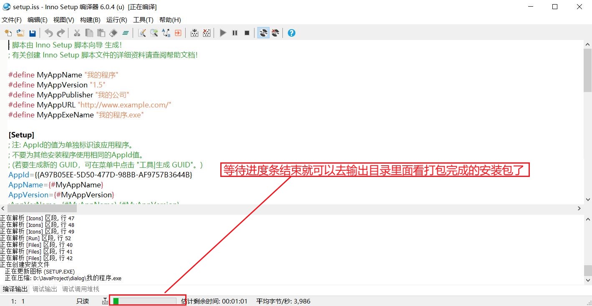Image resolution: width=592 pixels, height=306 pixels.
Task: Click the #define MyAppName line
Action: (x=64, y=75)
